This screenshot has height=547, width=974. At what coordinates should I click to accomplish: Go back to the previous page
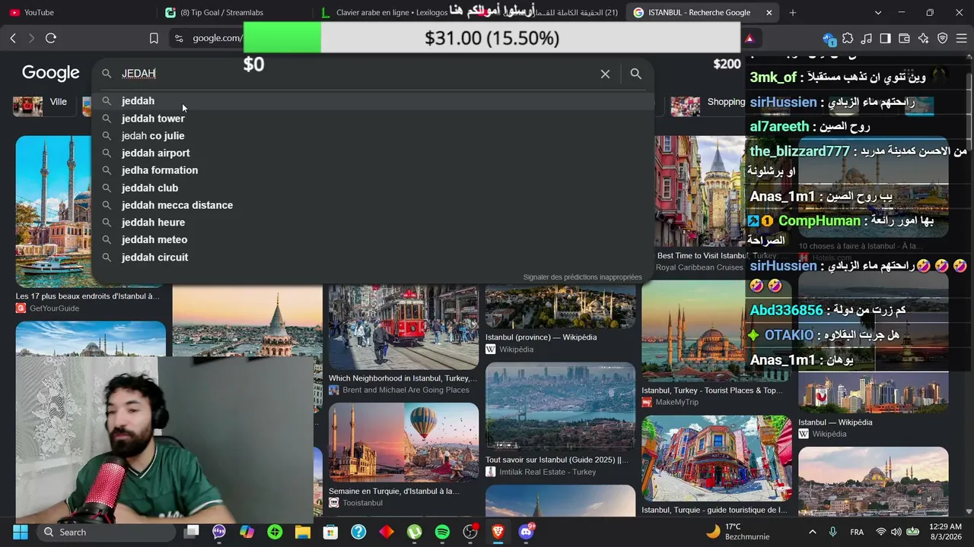point(13,38)
